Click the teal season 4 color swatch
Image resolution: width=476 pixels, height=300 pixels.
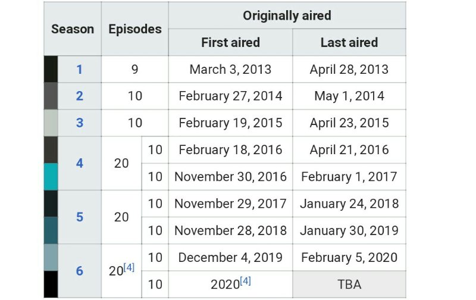51,177
